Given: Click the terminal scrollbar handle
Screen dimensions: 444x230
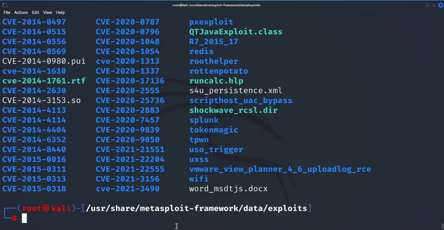Looking at the screenshot, I should click(442, 226).
